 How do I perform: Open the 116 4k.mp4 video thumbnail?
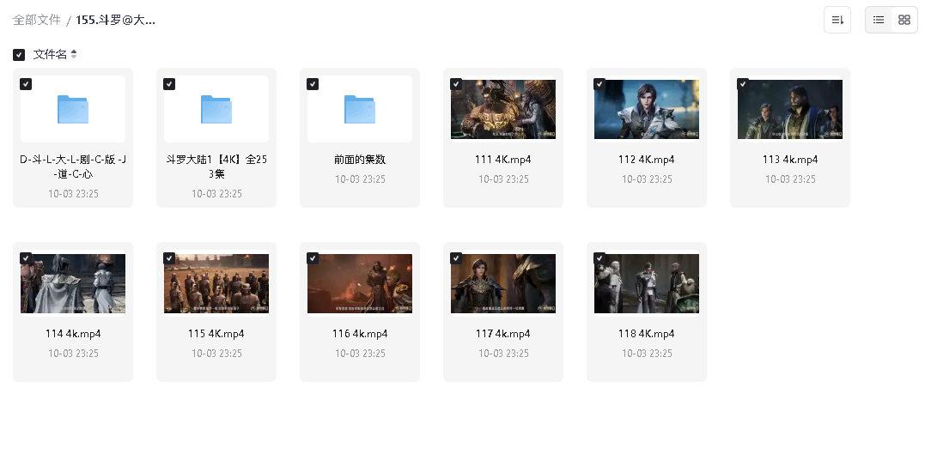(360, 284)
